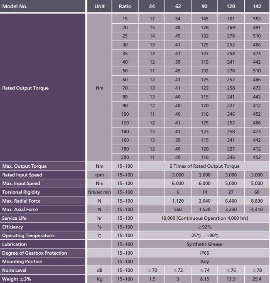Select the ratio '35' cell in Ratio column
270x283 pixels.
point(125,54)
